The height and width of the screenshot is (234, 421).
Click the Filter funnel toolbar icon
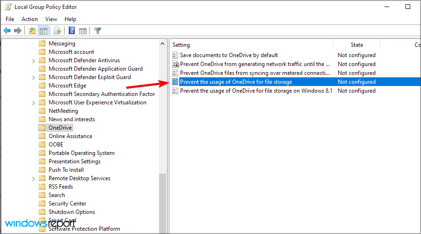[x=97, y=31]
